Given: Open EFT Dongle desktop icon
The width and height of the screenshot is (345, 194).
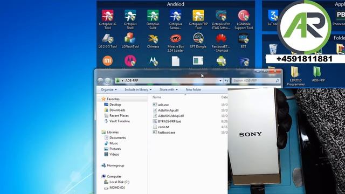Looking at the screenshot, I should 198,41.
